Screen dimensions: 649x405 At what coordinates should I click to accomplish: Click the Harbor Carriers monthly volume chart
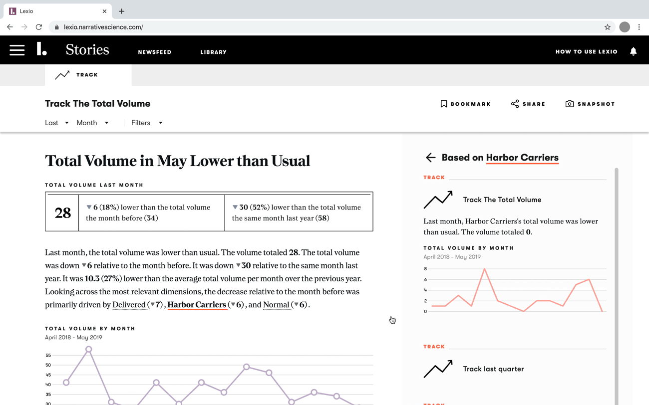[x=515, y=290]
